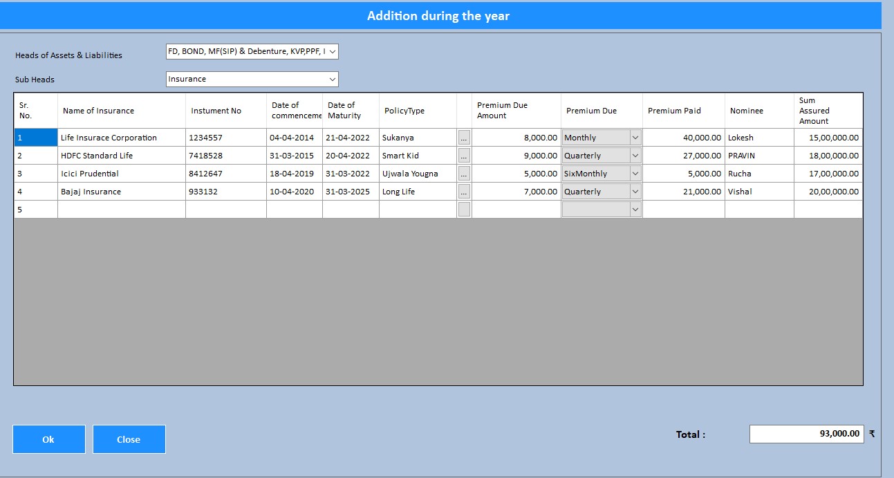The height and width of the screenshot is (478, 894).
Task: Click ellipsis button in Icici Prudential row
Action: coord(464,174)
